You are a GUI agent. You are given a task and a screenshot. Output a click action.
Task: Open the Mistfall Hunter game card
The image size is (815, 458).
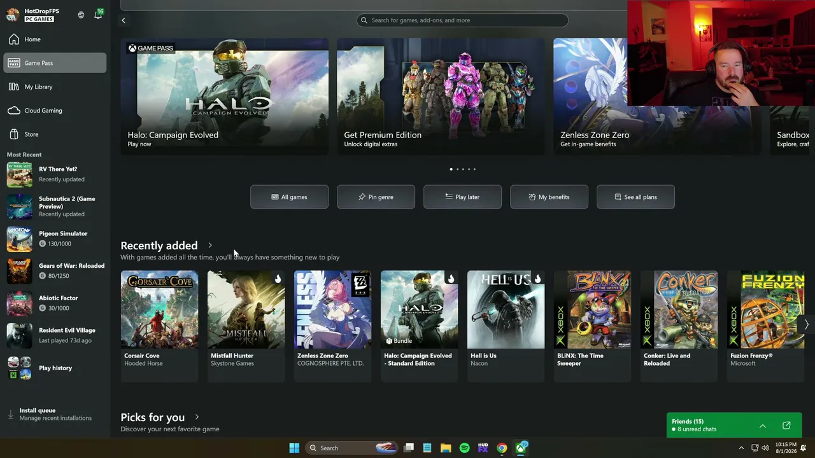[x=246, y=326]
